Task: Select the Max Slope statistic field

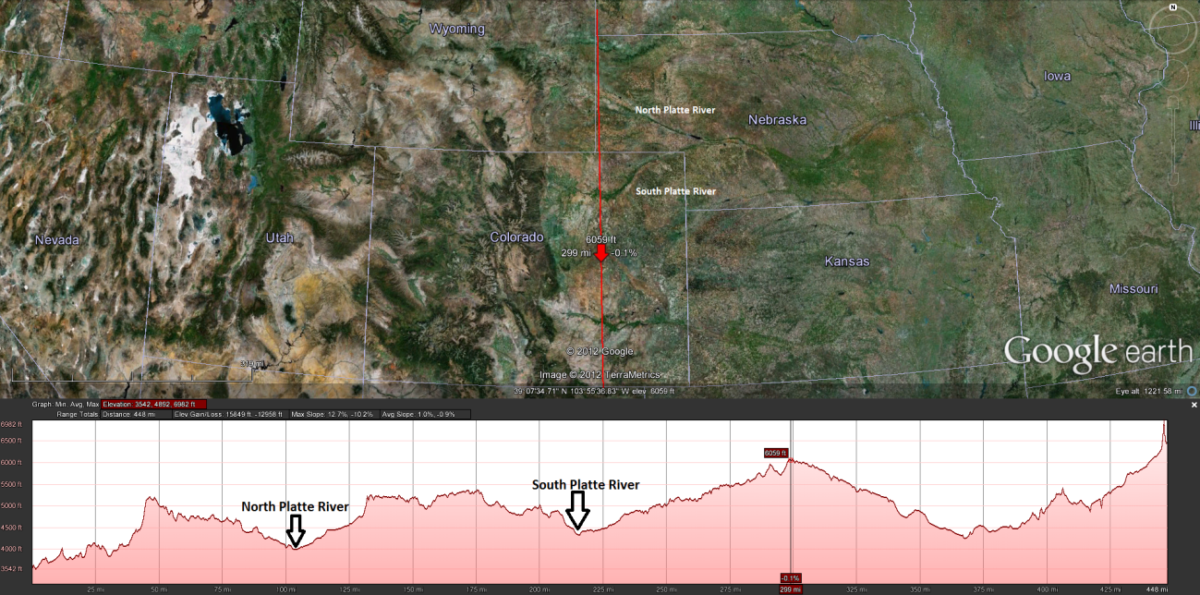Action: pos(333,414)
